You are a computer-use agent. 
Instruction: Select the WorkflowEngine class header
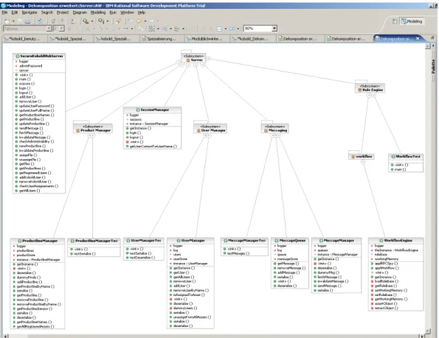click(395, 241)
